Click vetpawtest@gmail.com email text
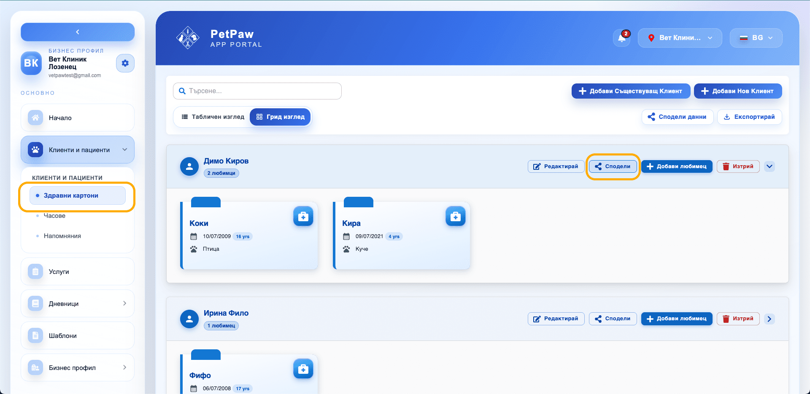The image size is (810, 394). (75, 75)
